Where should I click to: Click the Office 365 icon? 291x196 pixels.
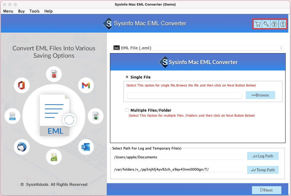(x=22, y=85)
